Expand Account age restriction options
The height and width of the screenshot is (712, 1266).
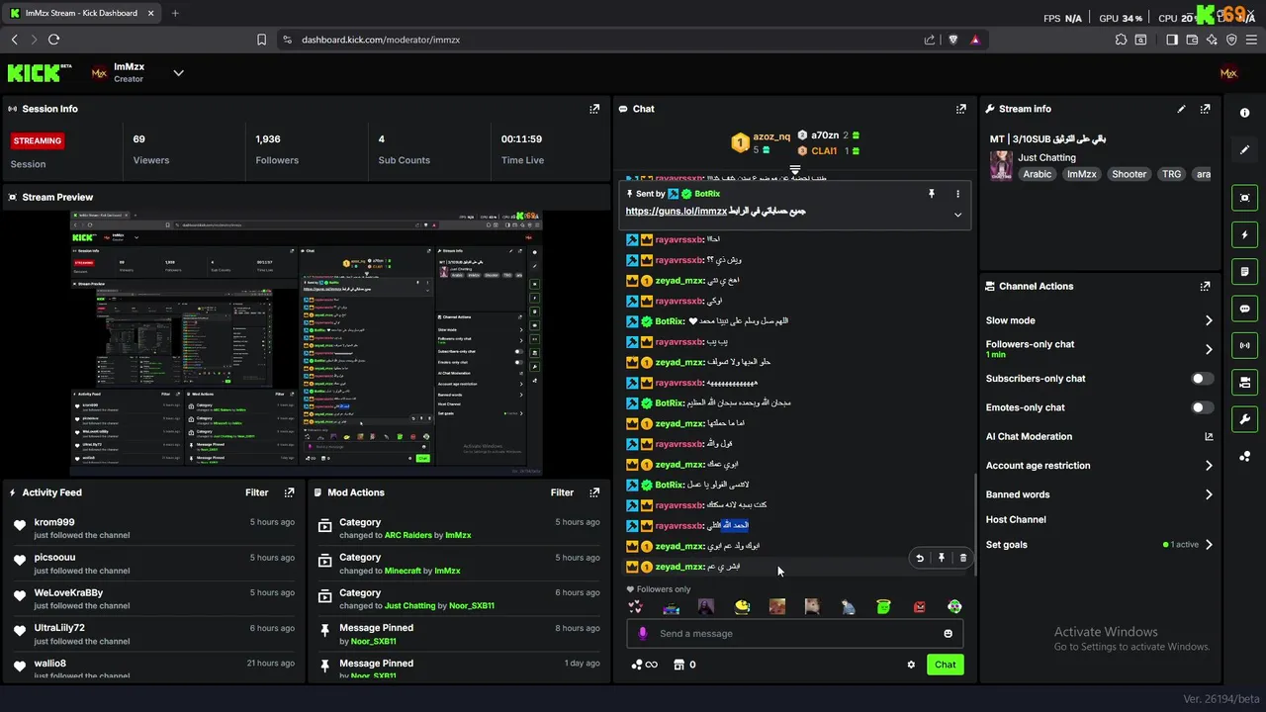(x=1209, y=466)
